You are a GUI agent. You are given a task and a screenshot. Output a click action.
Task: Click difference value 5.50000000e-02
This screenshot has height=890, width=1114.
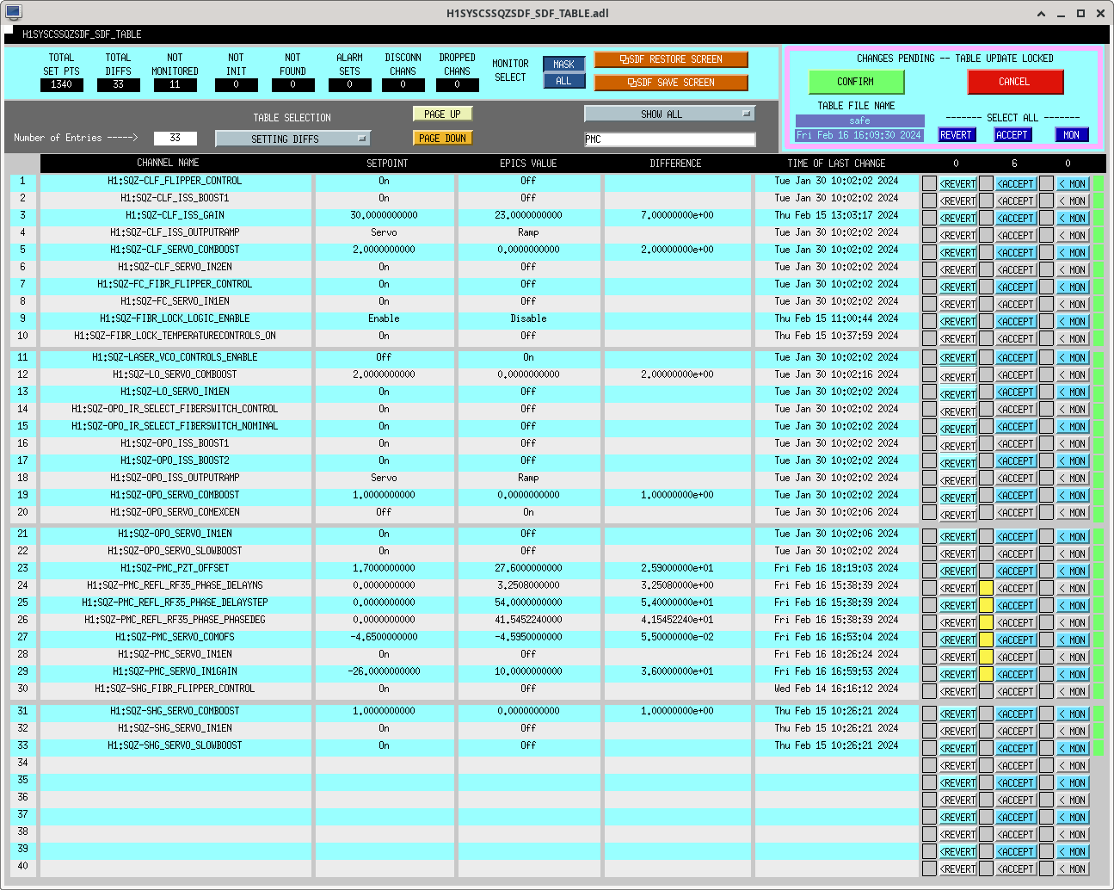[x=676, y=637]
